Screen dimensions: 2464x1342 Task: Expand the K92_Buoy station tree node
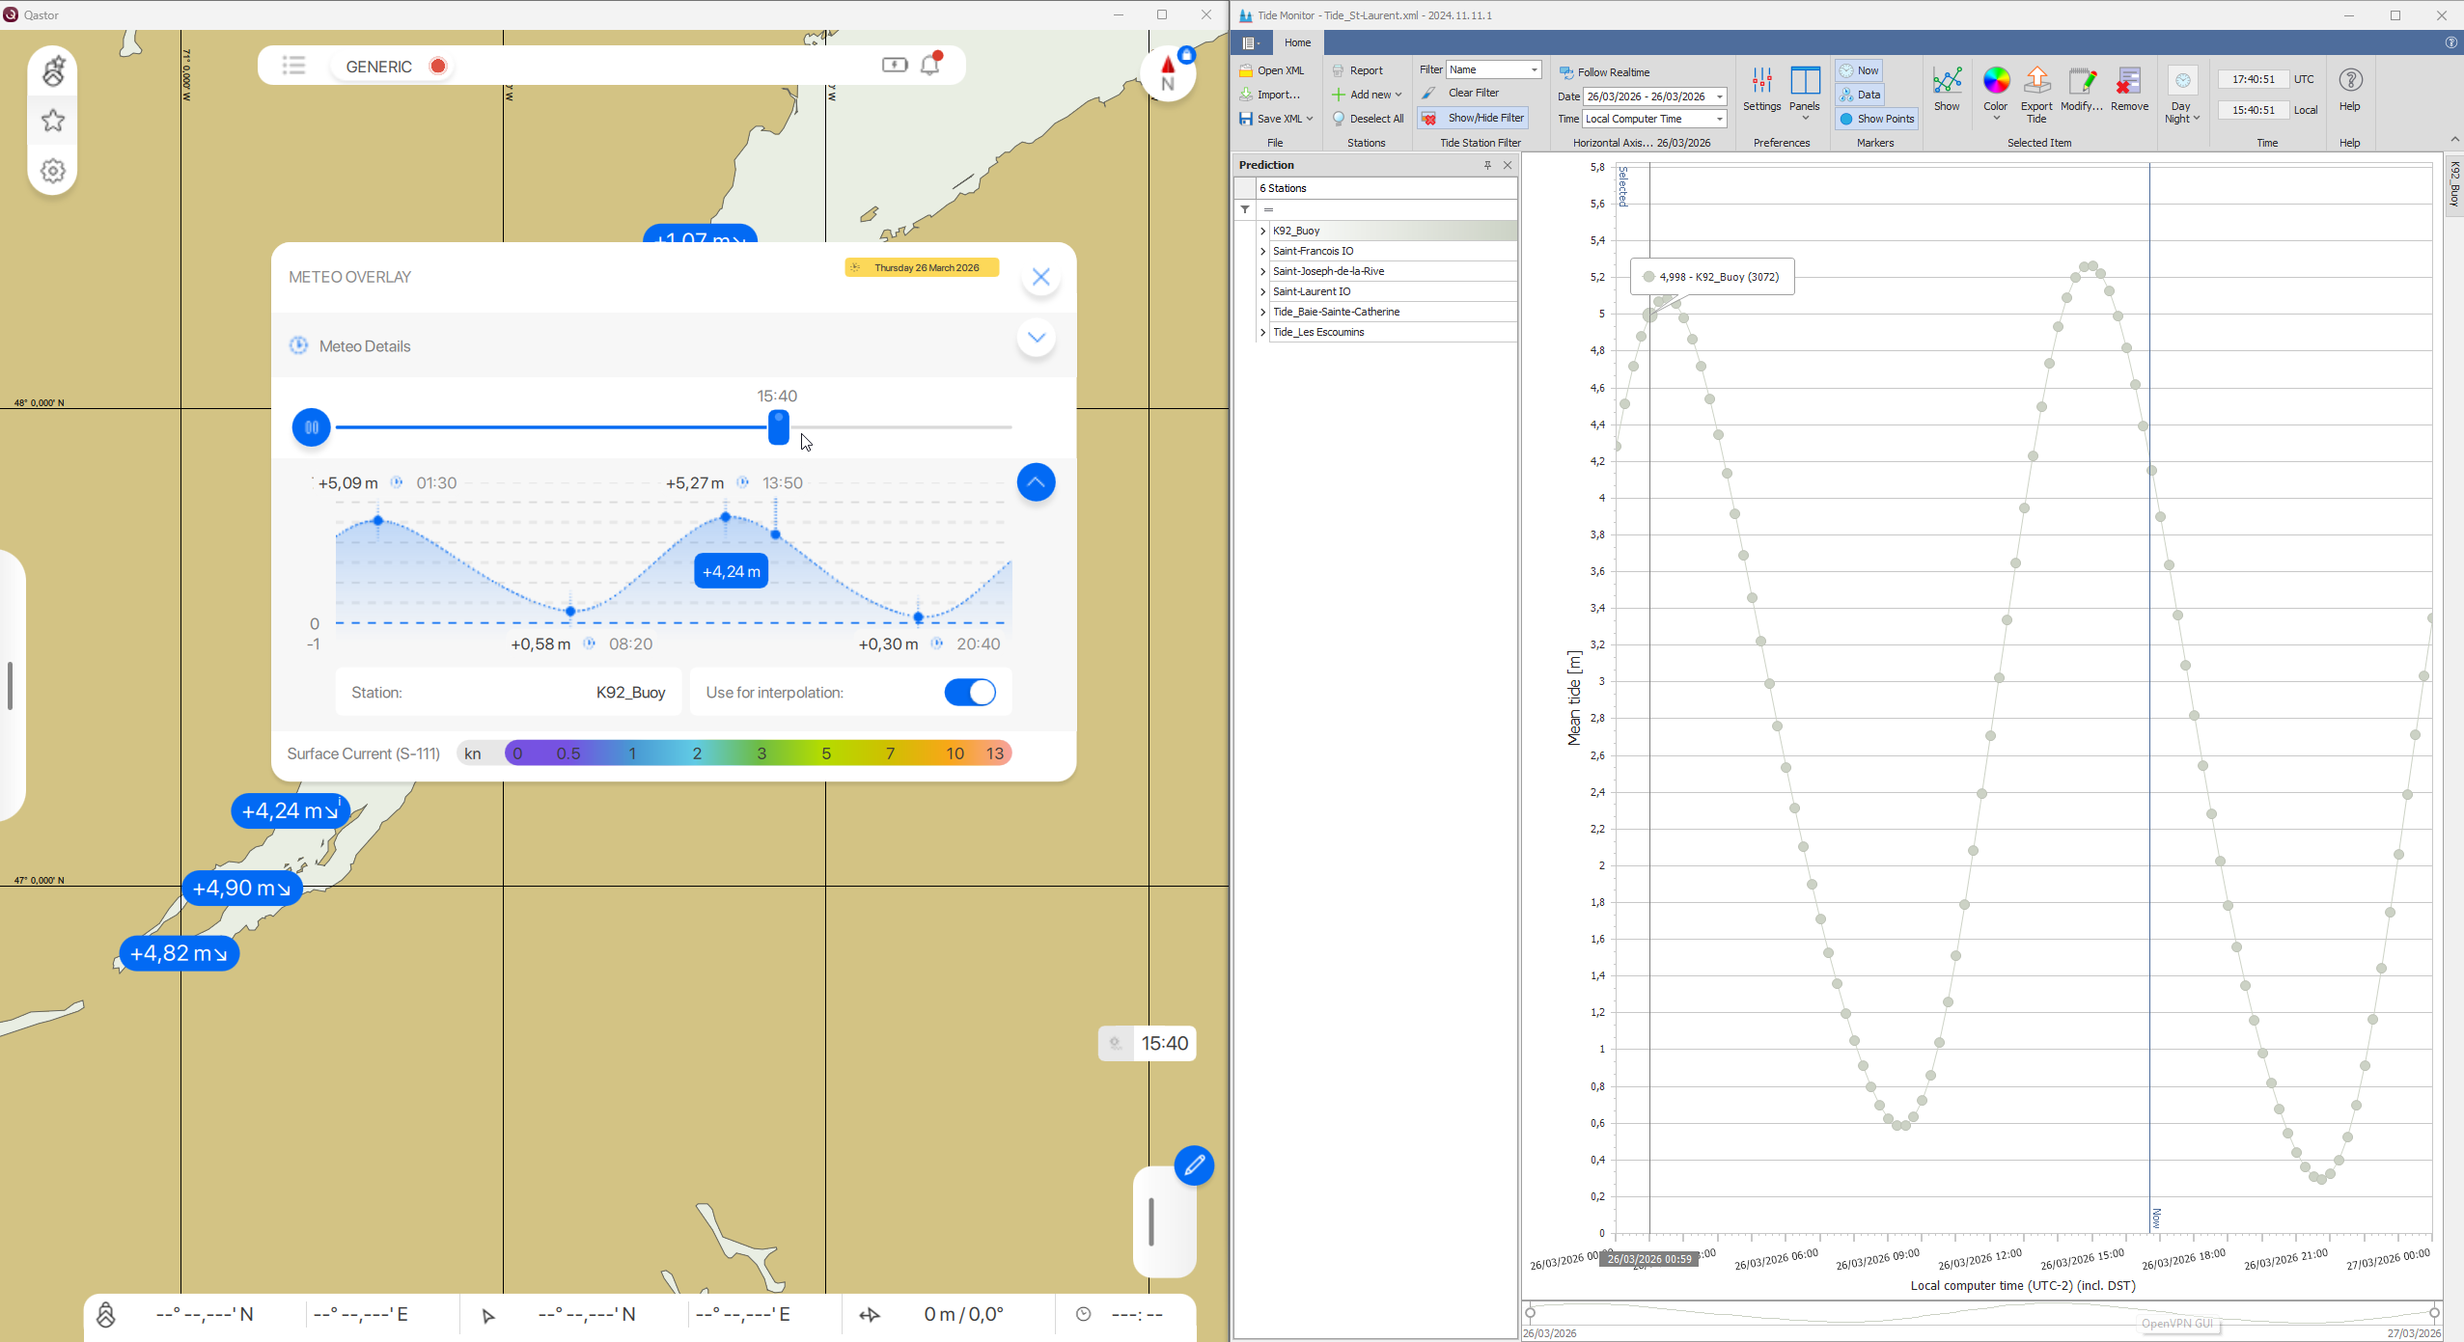(x=1262, y=231)
